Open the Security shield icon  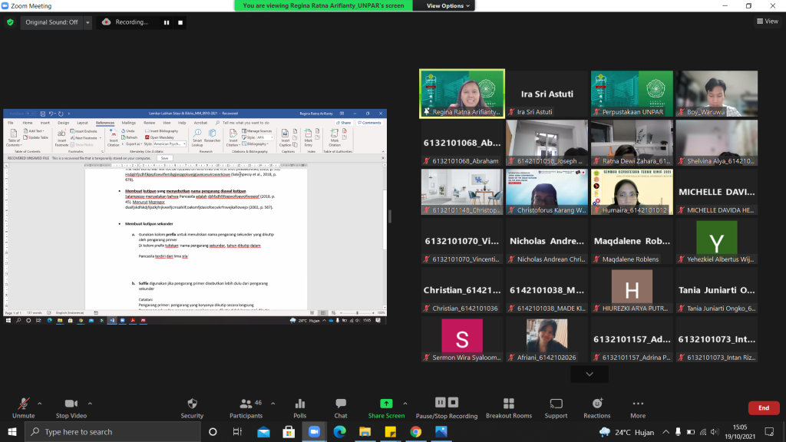tap(192, 404)
